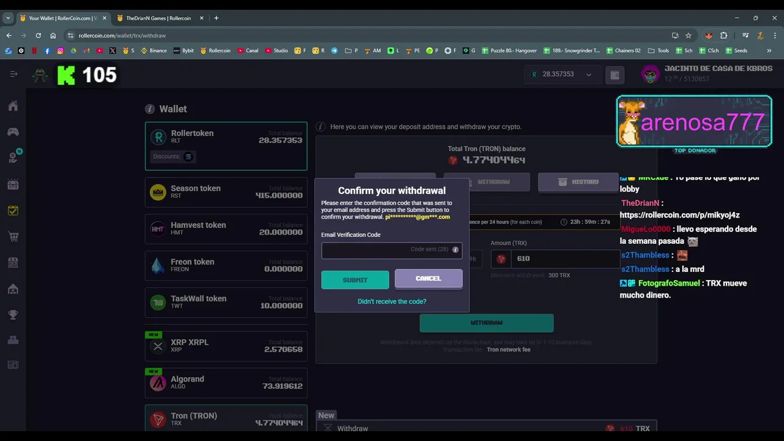This screenshot has width=784, height=441.
Task: Switch to the TheDrianN Games browser tab
Action: coord(158,18)
